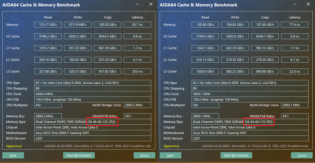Click L3 Cache read 1028.0 GB/s value
The width and height of the screenshot is (315, 163).
(x=205, y=71)
